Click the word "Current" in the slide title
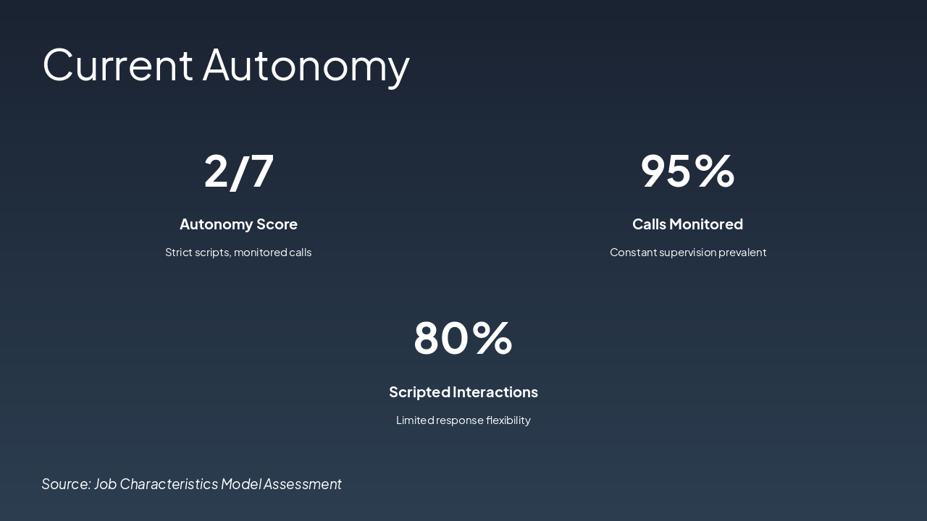The image size is (927, 521). tap(117, 64)
